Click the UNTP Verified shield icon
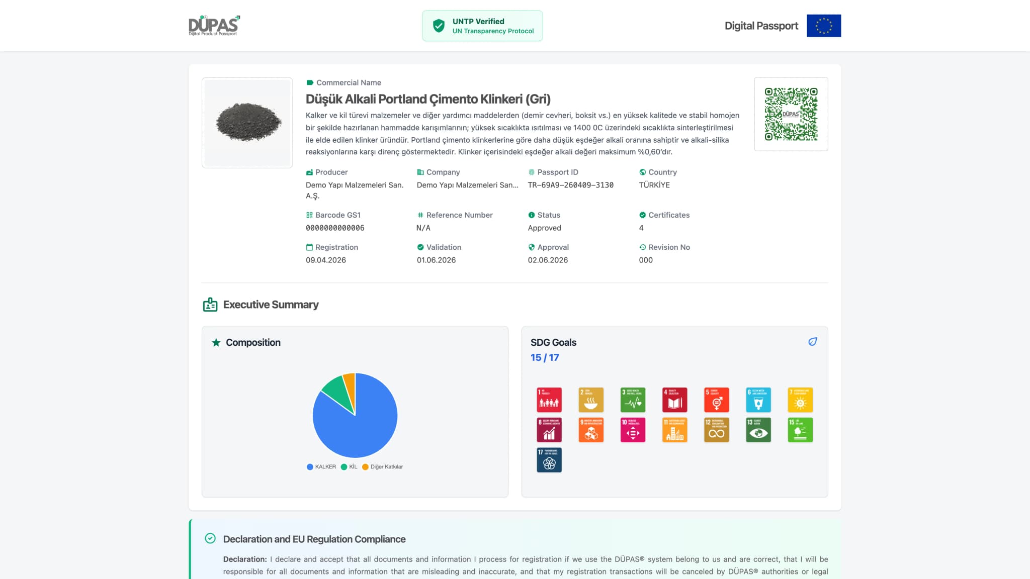The width and height of the screenshot is (1030, 579). point(439,26)
